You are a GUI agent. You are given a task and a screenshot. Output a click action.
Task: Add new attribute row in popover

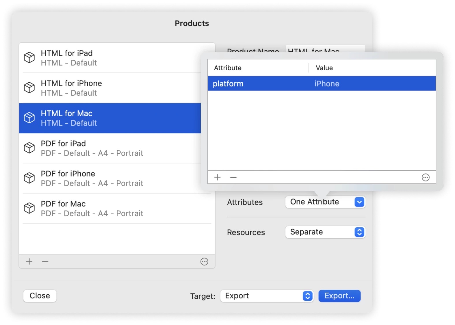218,177
